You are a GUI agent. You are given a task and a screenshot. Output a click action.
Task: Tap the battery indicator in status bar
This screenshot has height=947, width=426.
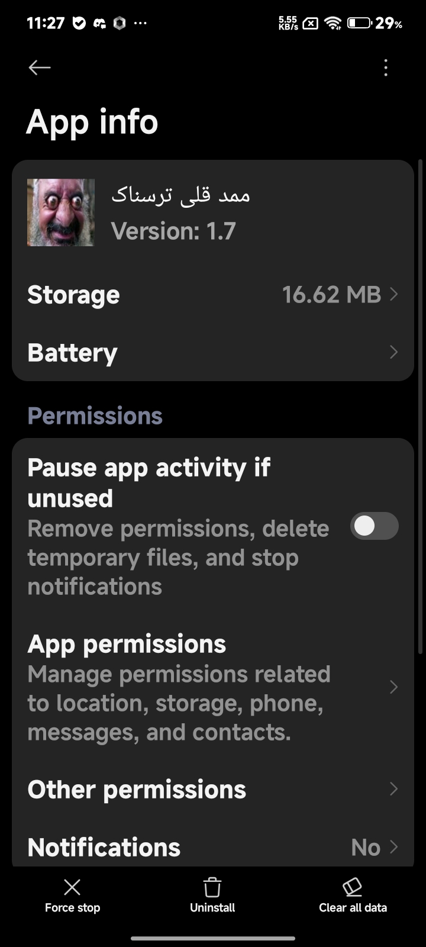pyautogui.click(x=359, y=23)
